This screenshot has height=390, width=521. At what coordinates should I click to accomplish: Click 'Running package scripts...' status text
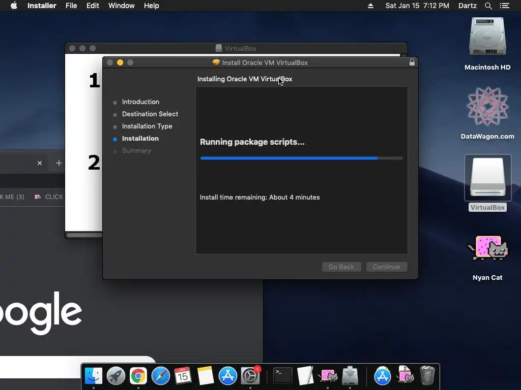252,142
